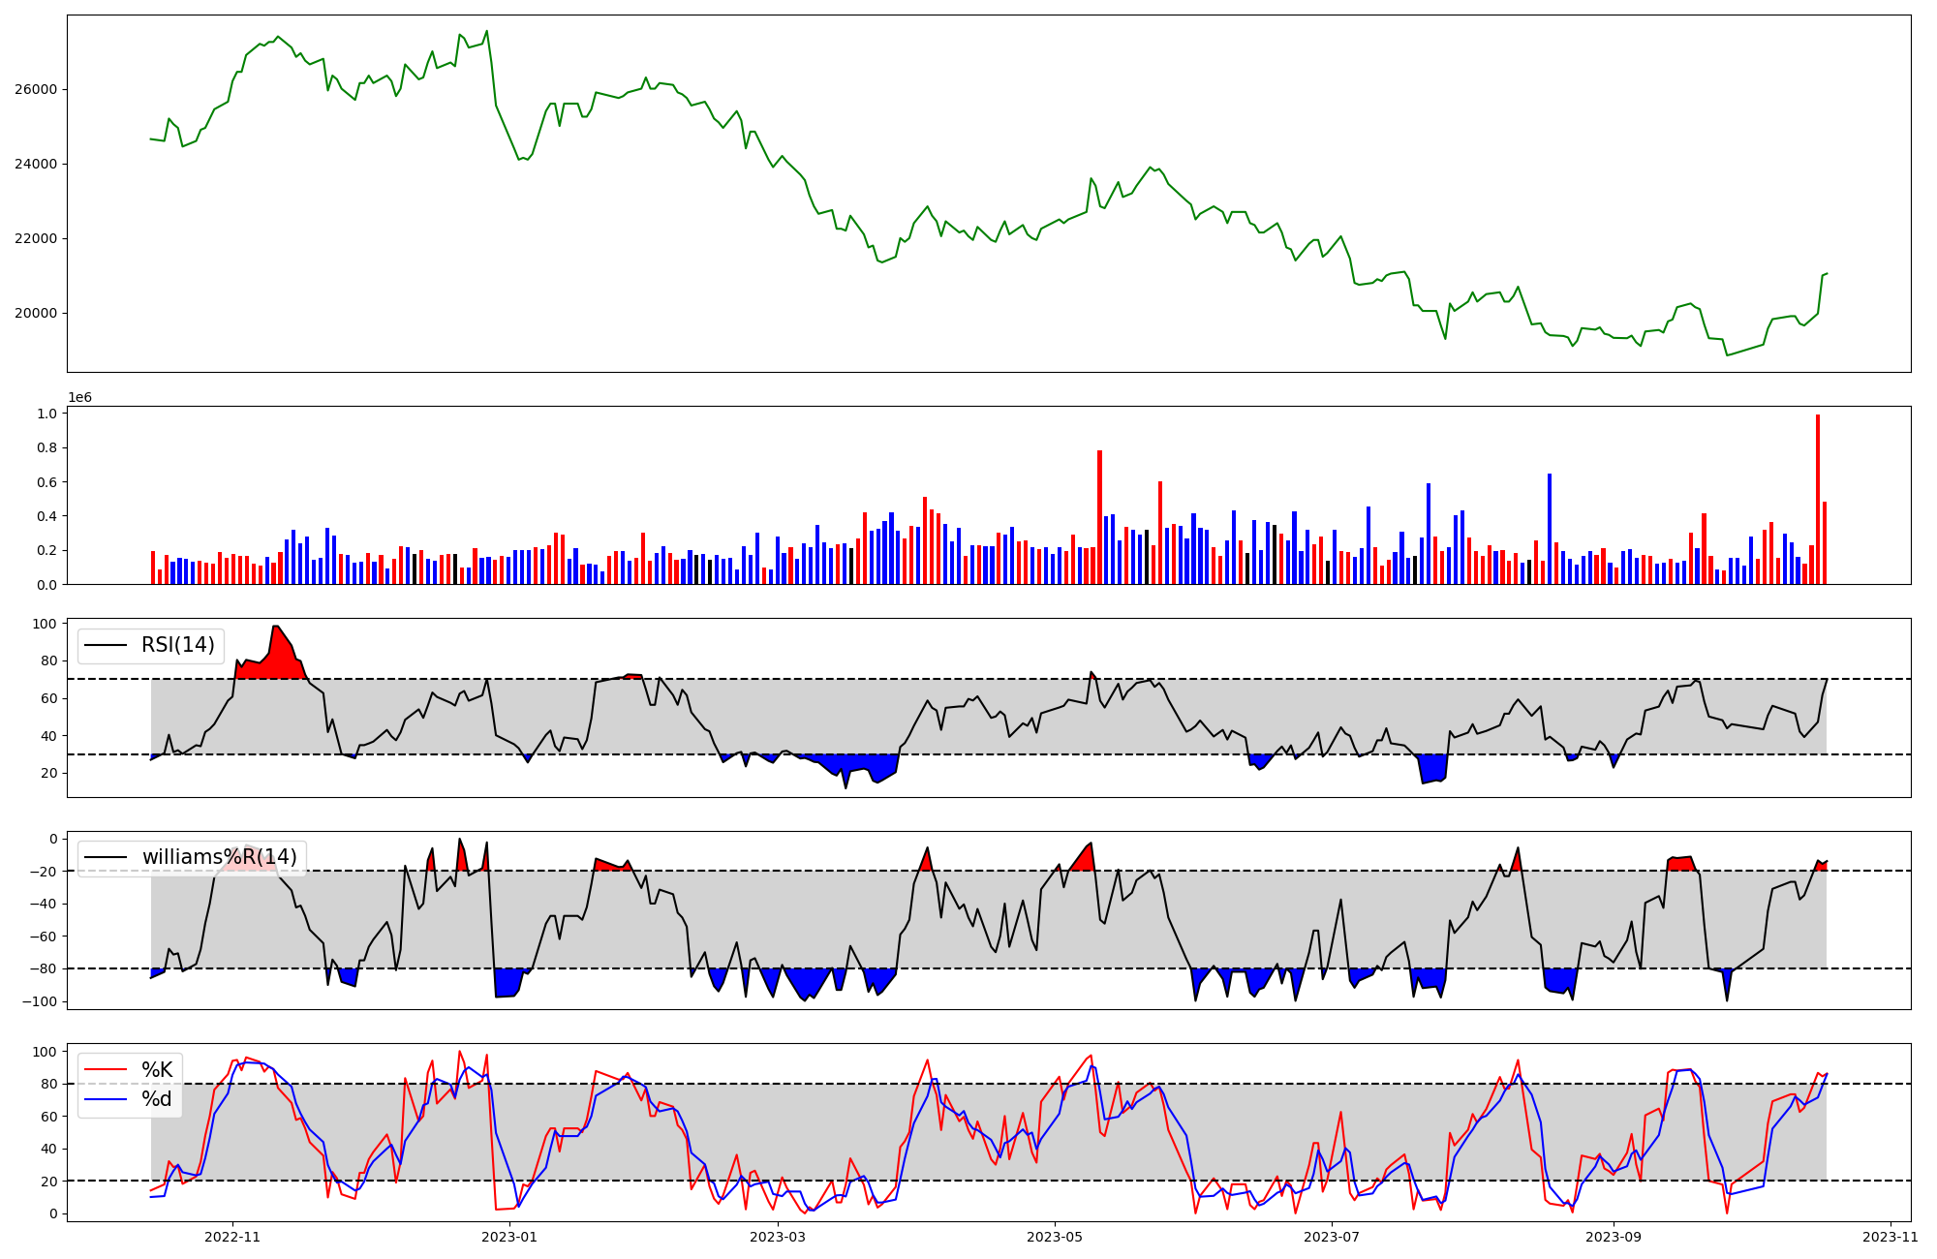1937x1259 pixels.
Task: Select the 2023-05 date tick label
Action: pos(1055,1237)
